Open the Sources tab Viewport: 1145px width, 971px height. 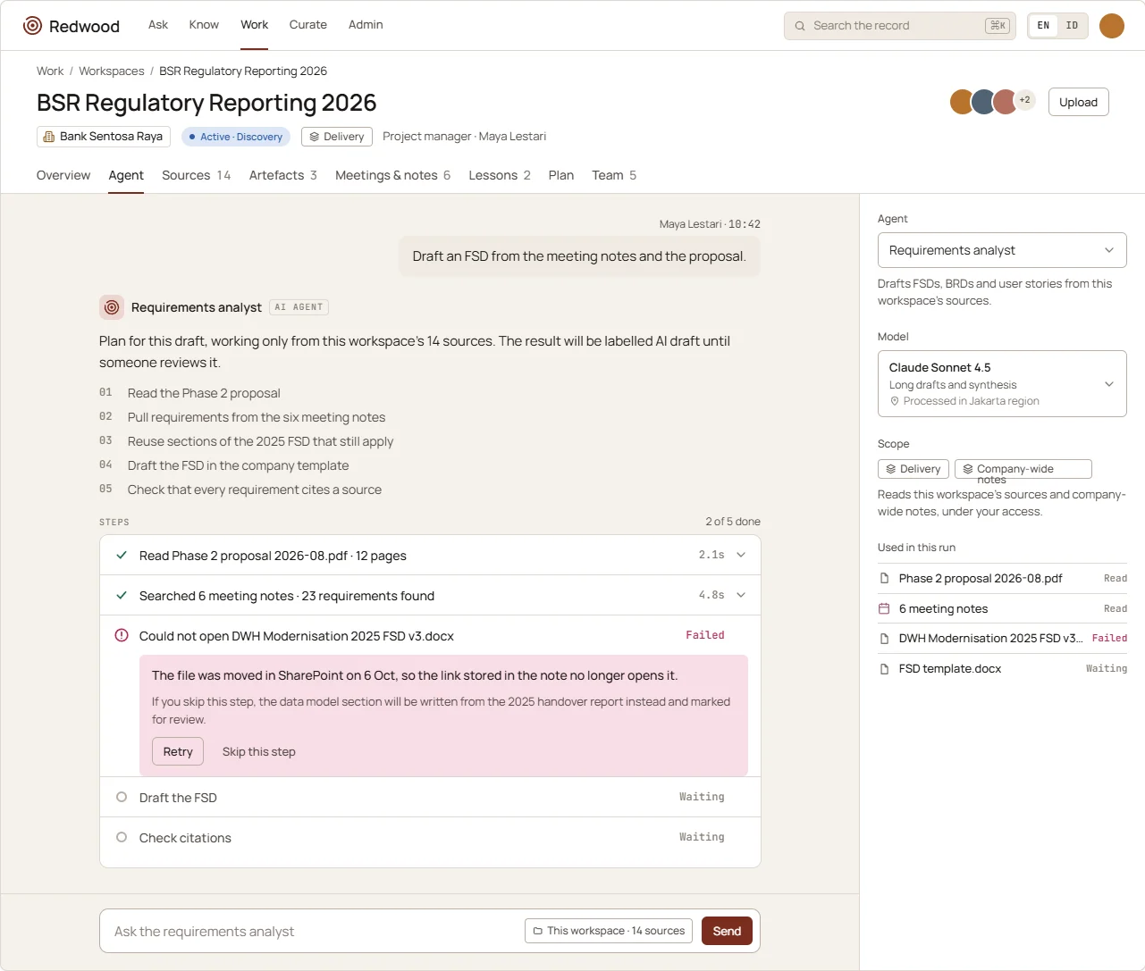pos(196,175)
